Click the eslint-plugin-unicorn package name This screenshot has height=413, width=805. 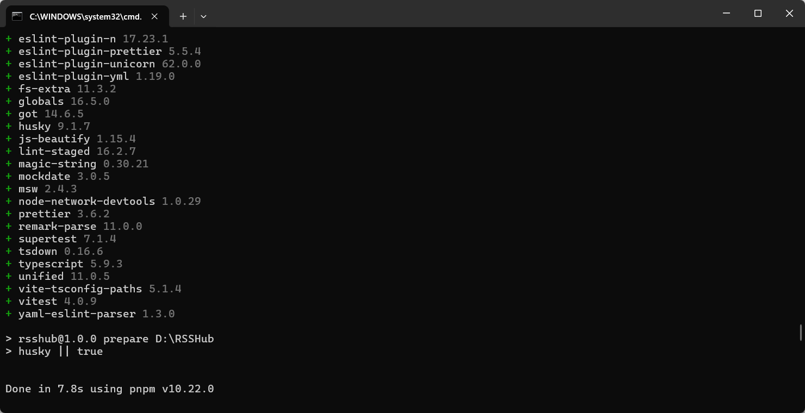(x=86, y=64)
